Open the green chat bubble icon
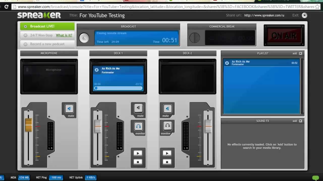Viewport: 323px width, 181px height. pos(315,178)
